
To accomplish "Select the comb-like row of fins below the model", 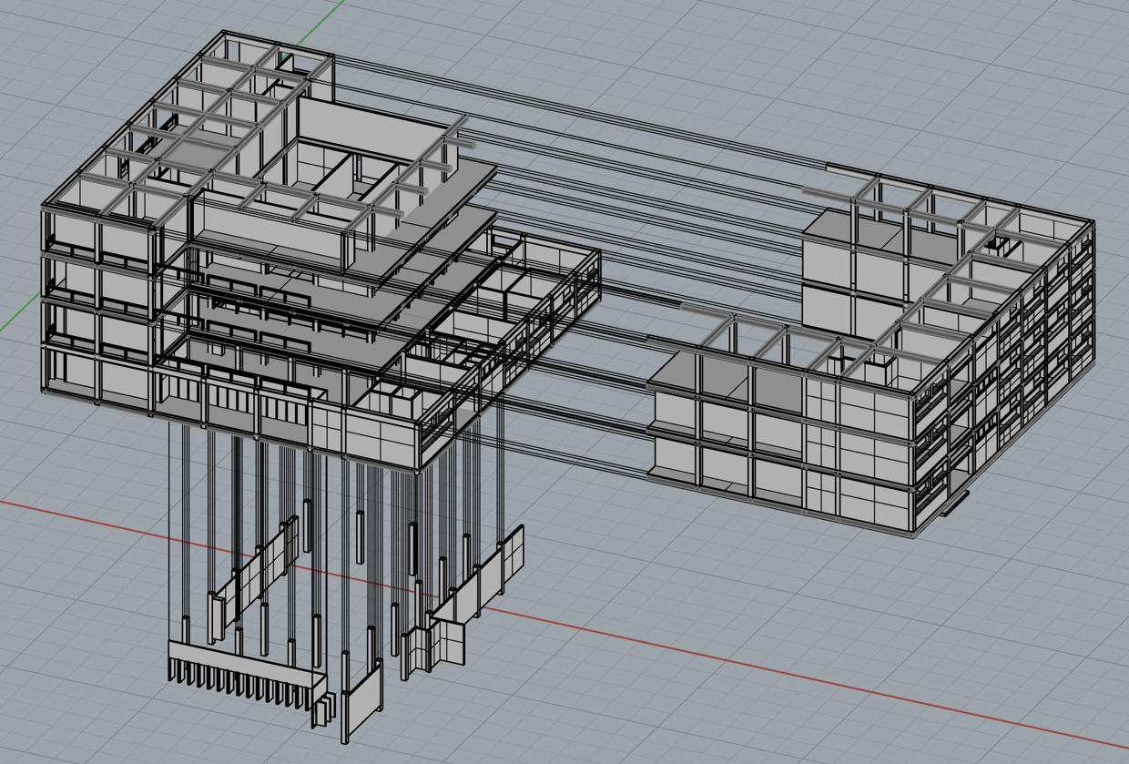I will point(247,677).
